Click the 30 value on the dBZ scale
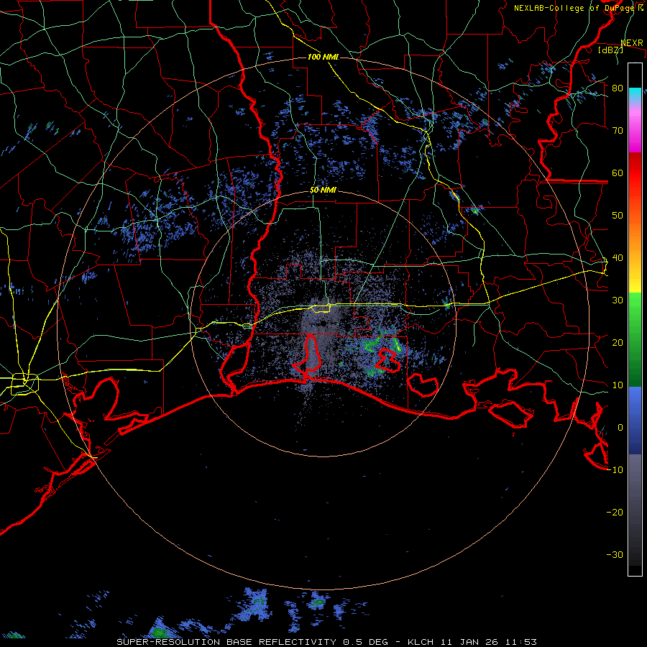 [x=618, y=300]
